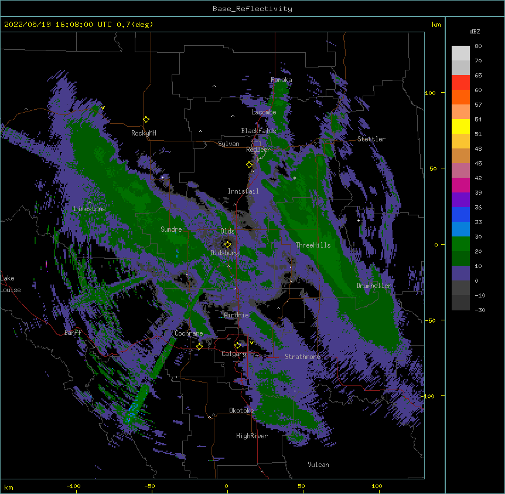
Task: Select the blue 36-33 dBZ legend swatch
Action: click(x=460, y=214)
